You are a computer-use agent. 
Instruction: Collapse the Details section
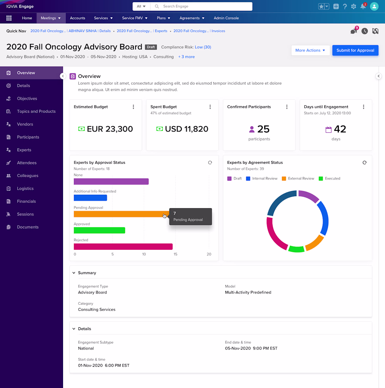[74, 329]
